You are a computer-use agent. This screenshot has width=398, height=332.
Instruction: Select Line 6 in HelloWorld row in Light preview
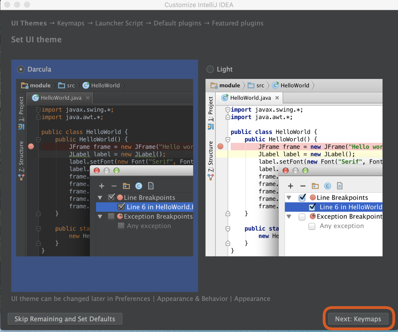(x=350, y=207)
